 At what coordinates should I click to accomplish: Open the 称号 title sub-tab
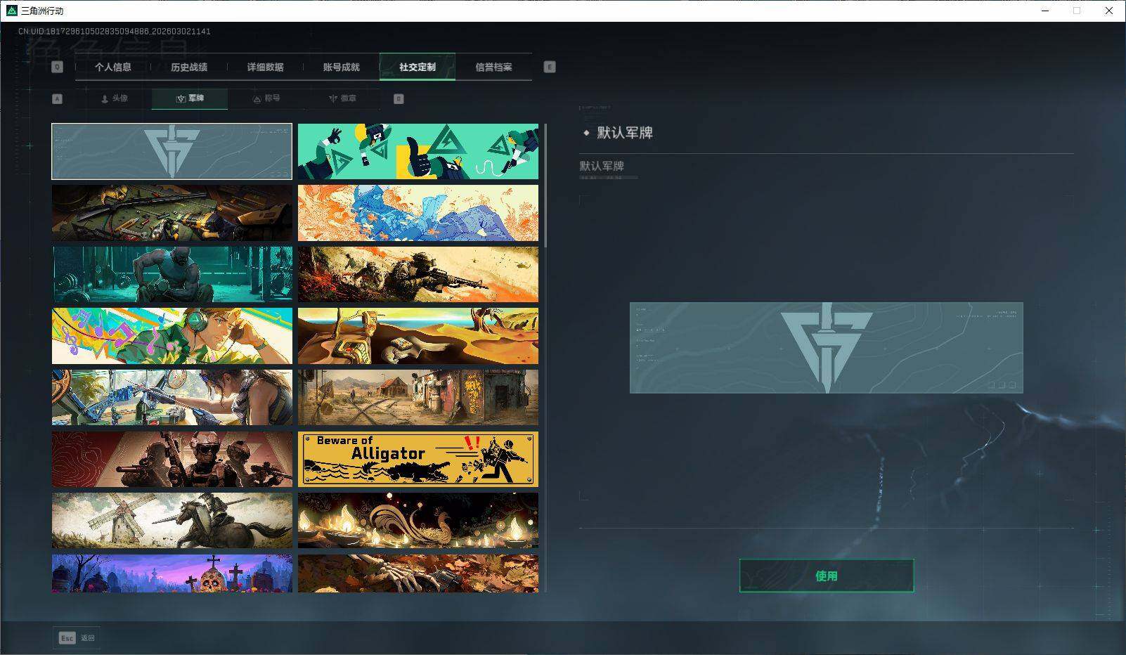click(266, 98)
